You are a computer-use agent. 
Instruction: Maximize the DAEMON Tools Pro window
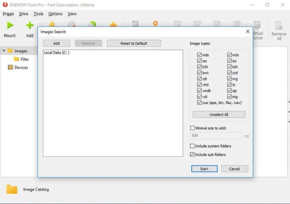click(267, 5)
